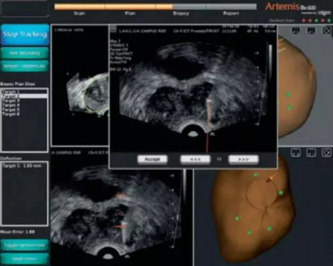Click the second teal button below Stop Tracking
333x266 pixels.
25,66
